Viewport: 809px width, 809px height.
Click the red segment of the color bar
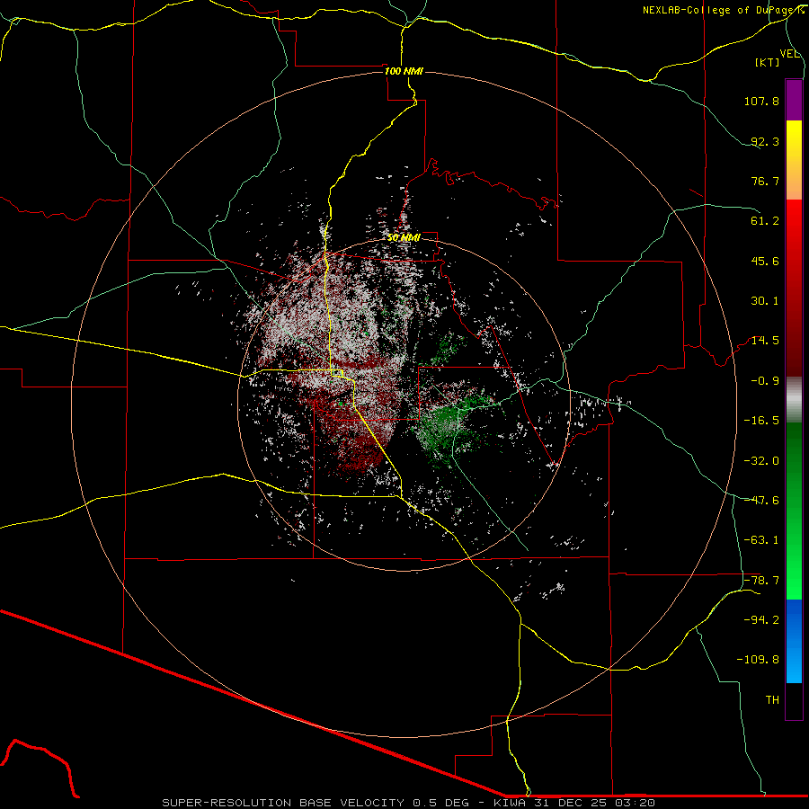pyautogui.click(x=794, y=288)
